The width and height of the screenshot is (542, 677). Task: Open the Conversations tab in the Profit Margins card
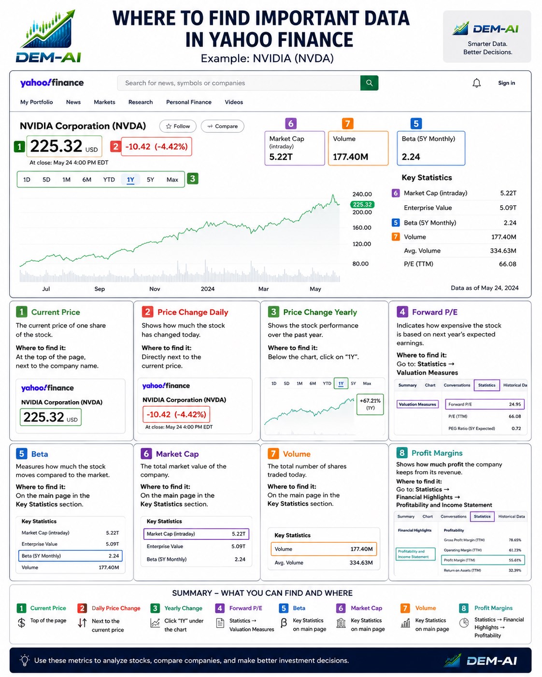click(454, 516)
